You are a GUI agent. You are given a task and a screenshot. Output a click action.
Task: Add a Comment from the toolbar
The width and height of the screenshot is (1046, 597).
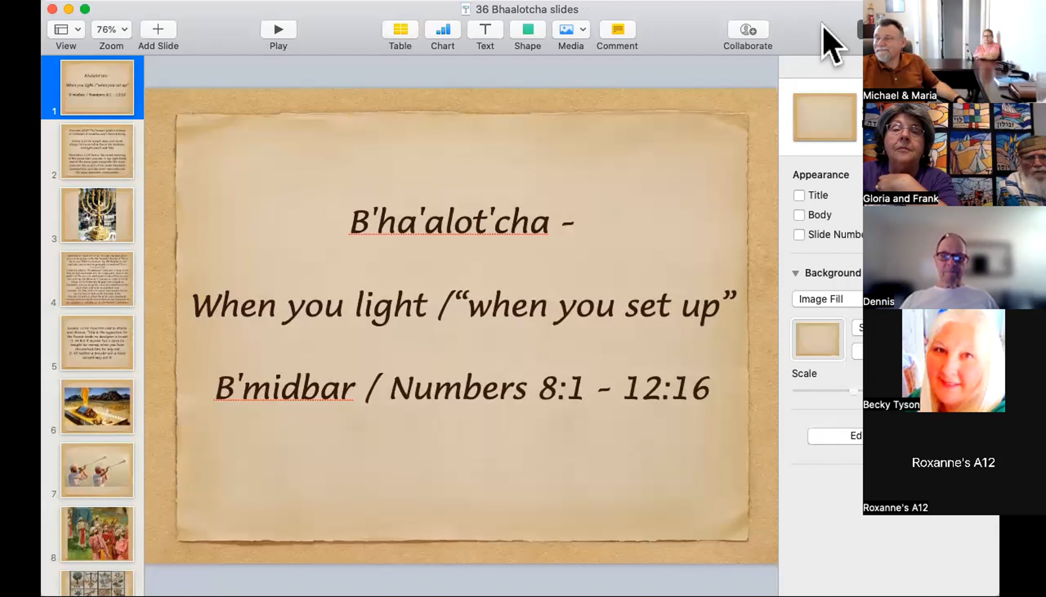(617, 30)
